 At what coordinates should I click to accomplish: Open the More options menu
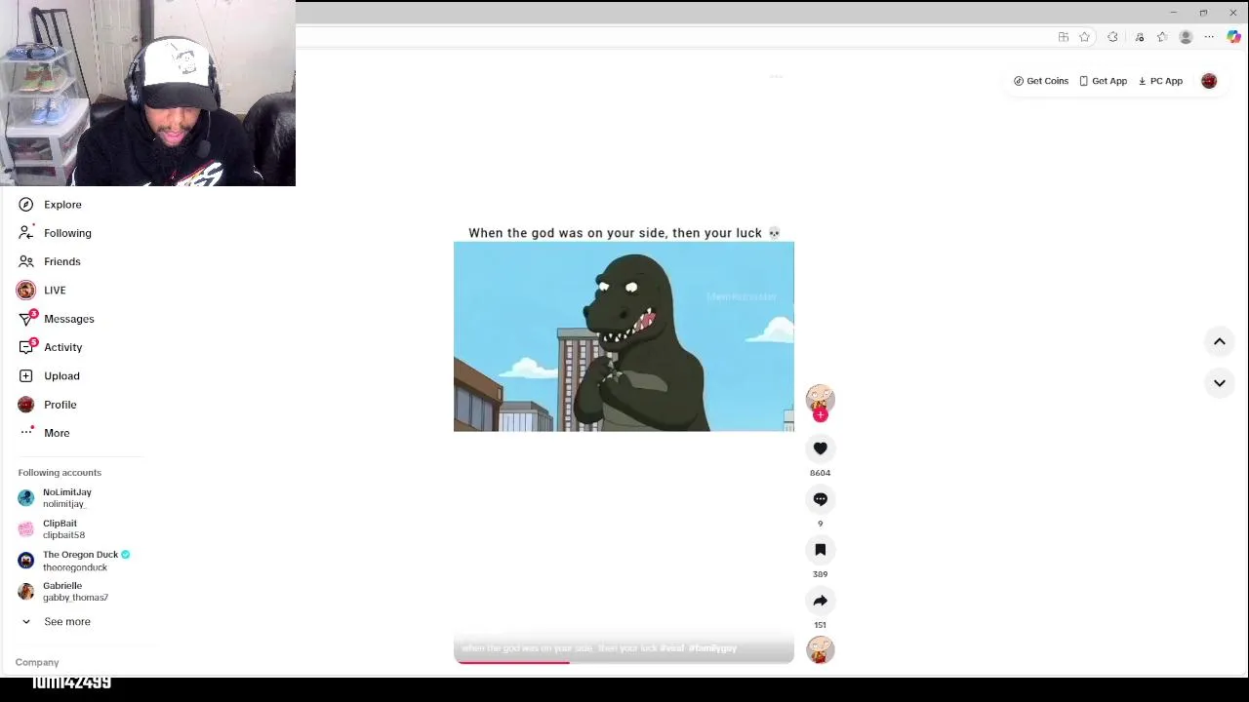coord(57,433)
